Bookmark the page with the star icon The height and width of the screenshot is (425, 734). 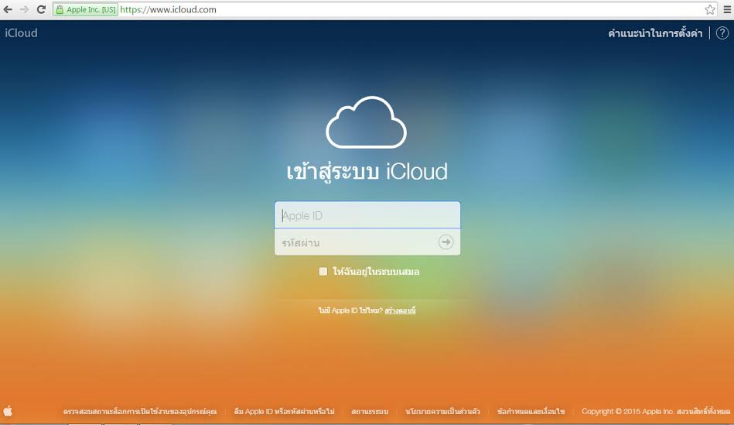[710, 9]
